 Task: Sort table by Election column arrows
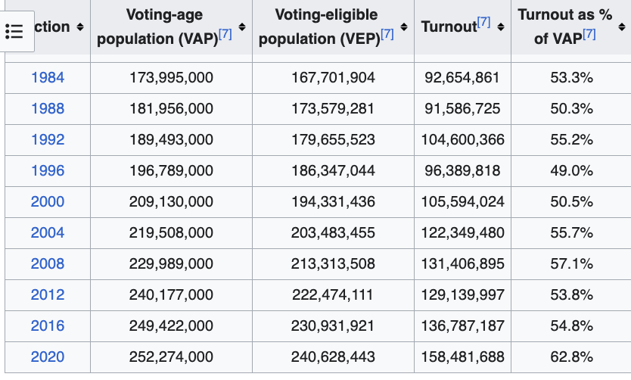point(79,27)
